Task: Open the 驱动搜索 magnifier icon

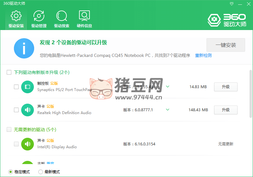Action: [62, 16]
